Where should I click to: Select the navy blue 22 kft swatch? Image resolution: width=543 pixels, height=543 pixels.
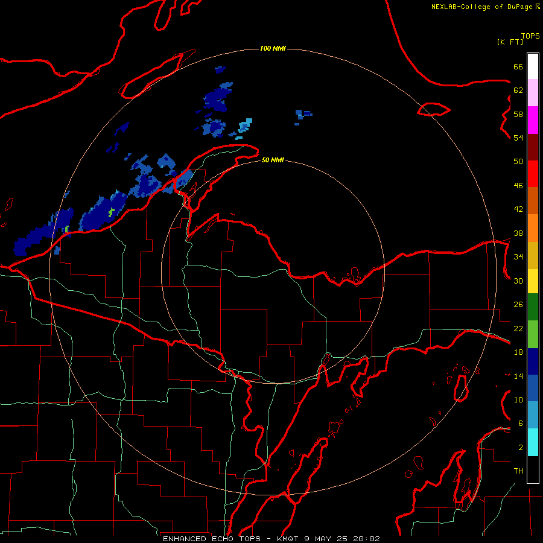click(x=533, y=361)
